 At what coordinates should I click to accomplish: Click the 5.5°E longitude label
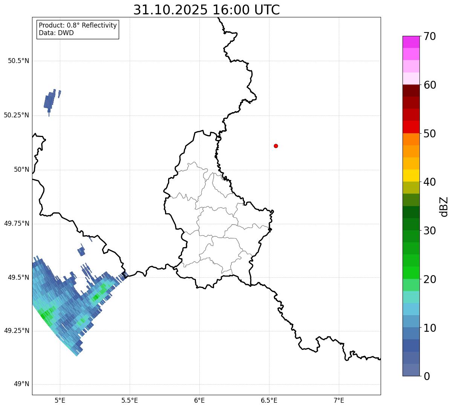point(130,400)
